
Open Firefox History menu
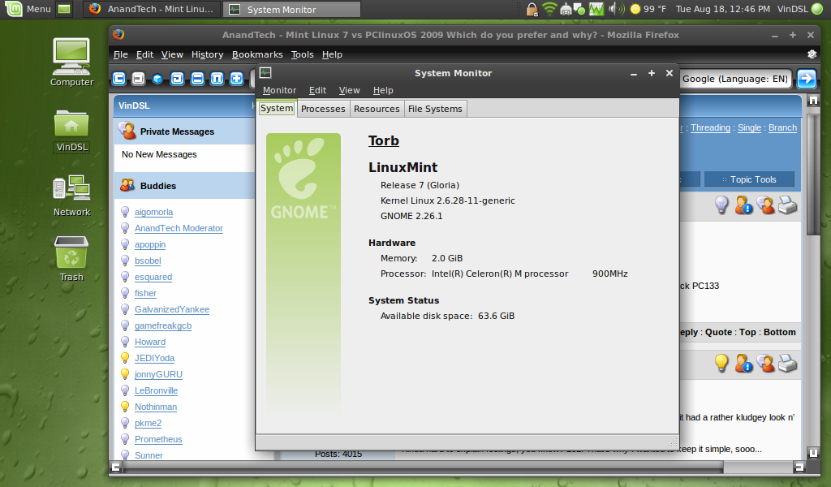(207, 54)
